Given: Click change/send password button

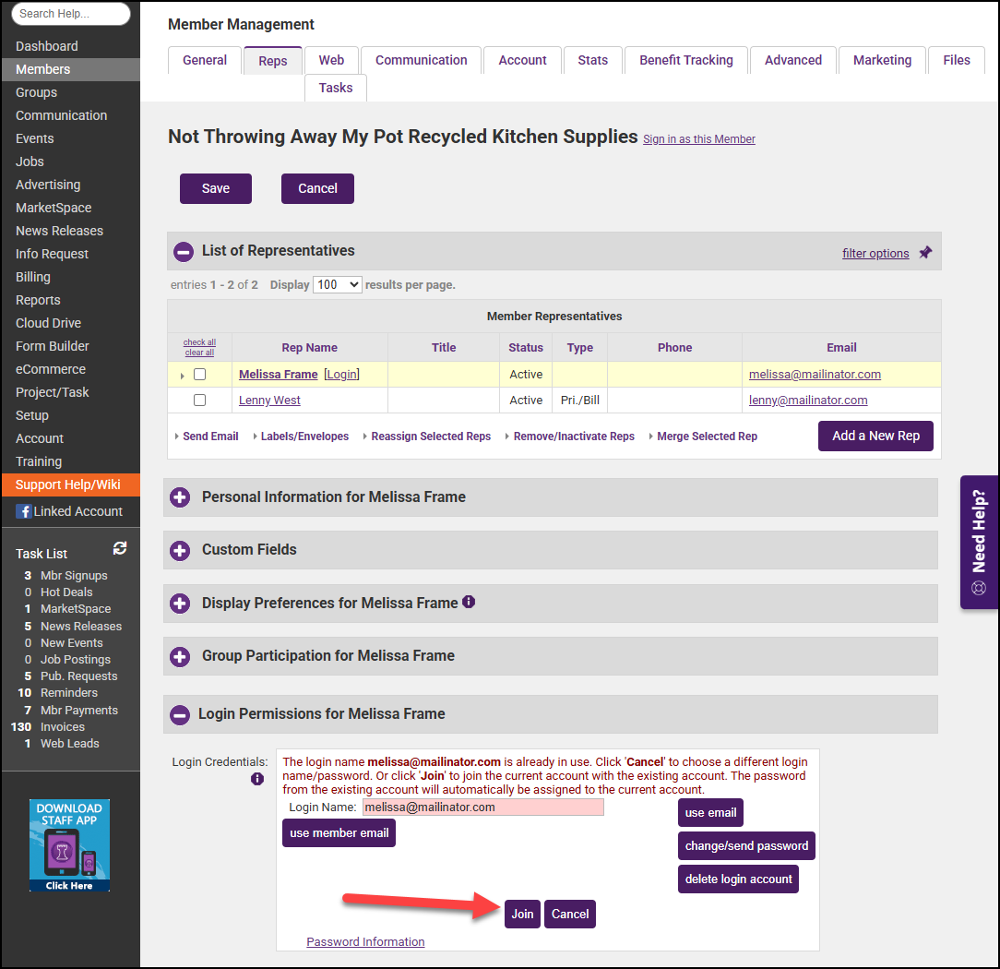Looking at the screenshot, I should point(747,846).
